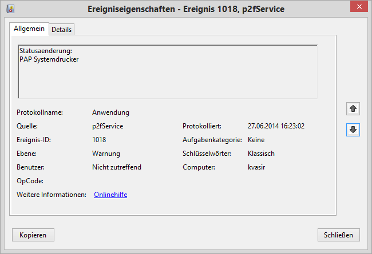Select the Schlüsselwörter value Klassisch
This screenshot has height=254, width=372.
point(261,154)
